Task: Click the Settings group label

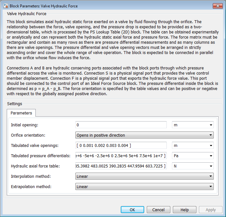Action: (x=14, y=104)
